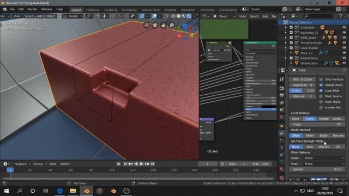Hide the ThreePointLight collection via eye icon
The width and height of the screenshot is (349, 196).
tap(344, 42)
